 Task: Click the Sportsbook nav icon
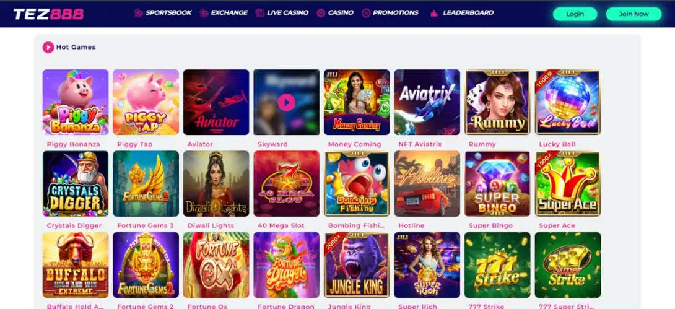(138, 13)
